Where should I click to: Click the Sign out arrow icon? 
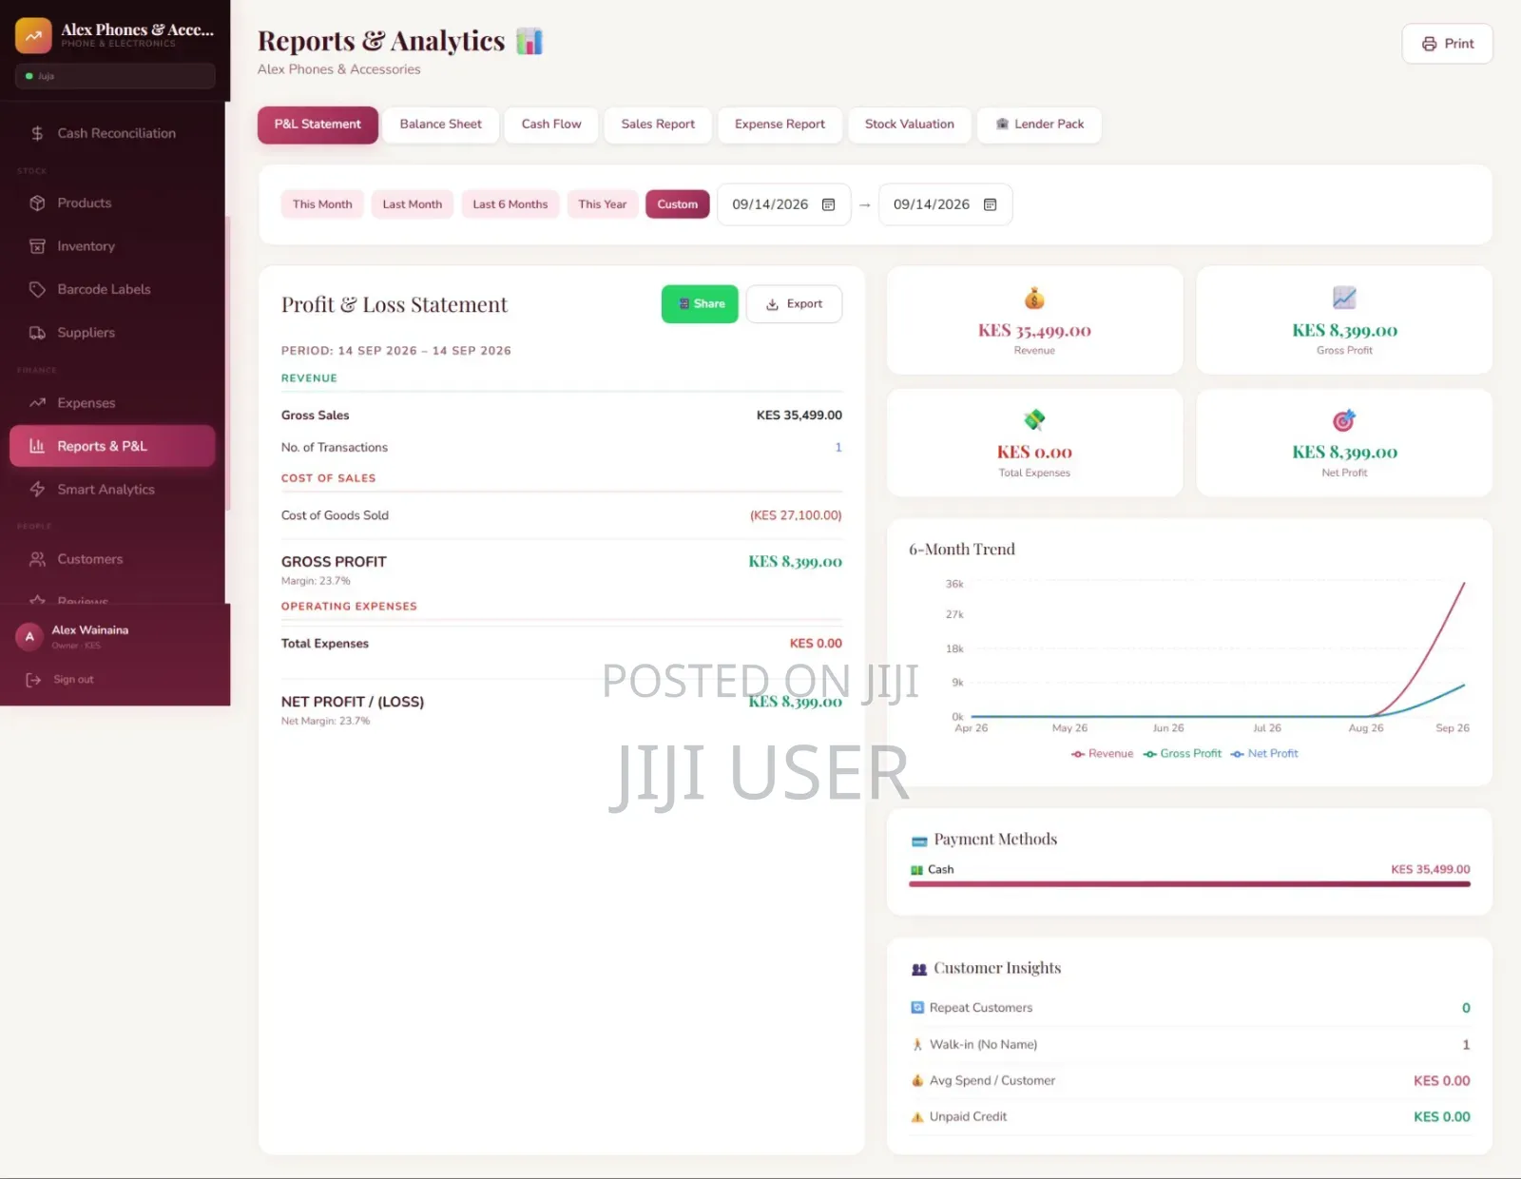[x=33, y=680]
